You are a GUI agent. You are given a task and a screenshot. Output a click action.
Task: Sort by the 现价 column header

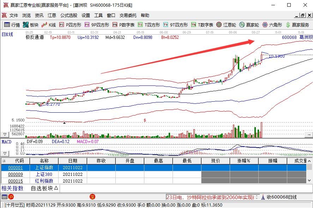click(x=215, y=161)
